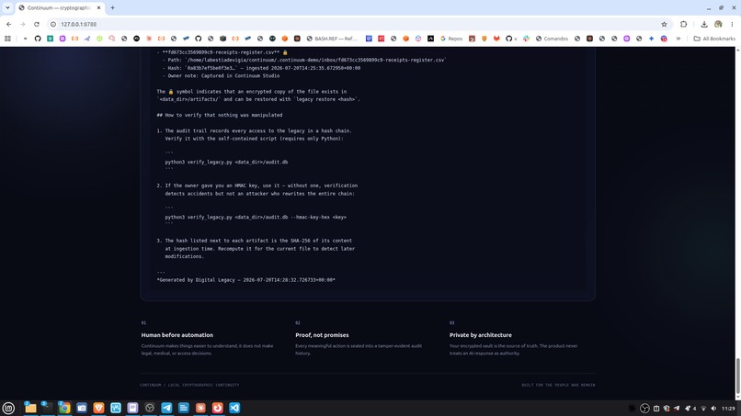Switch to Chrome in the taskbar
The height and width of the screenshot is (416, 741).
click(x=64, y=408)
